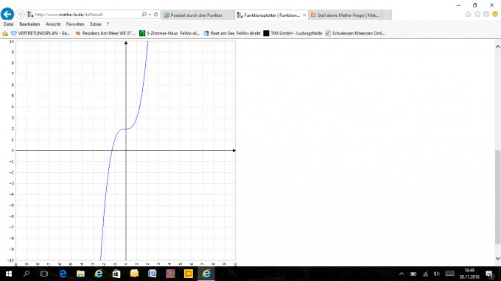Open VERTRETUNGSPLAN bookmark

(41, 33)
